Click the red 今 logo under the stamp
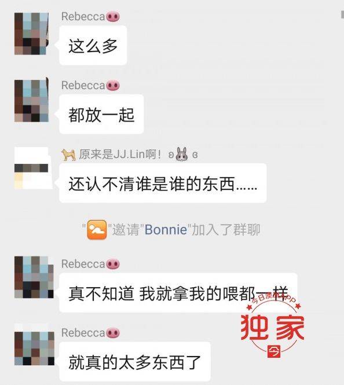Viewport: 344px width, 385px height. tap(274, 351)
